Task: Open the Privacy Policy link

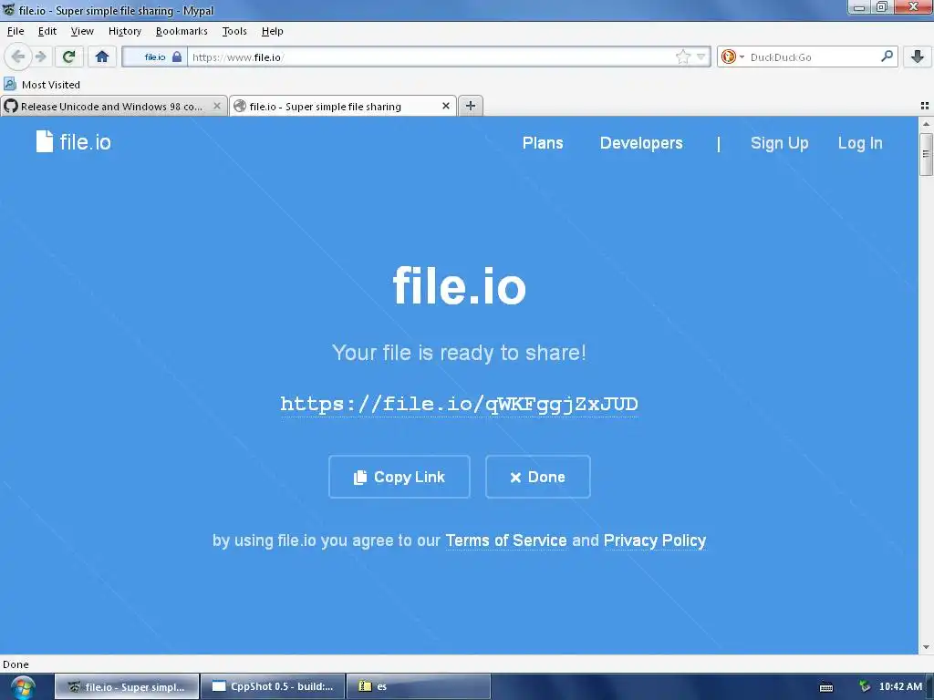Action: 655,540
